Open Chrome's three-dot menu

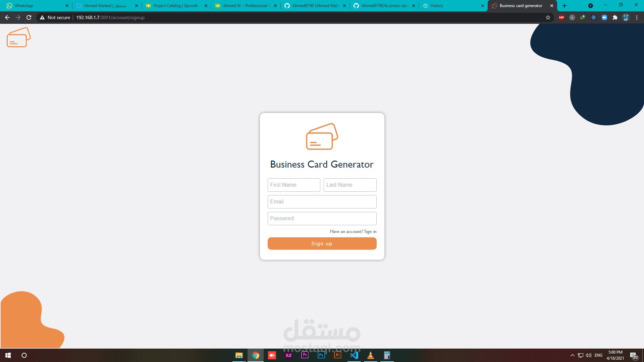637,17
